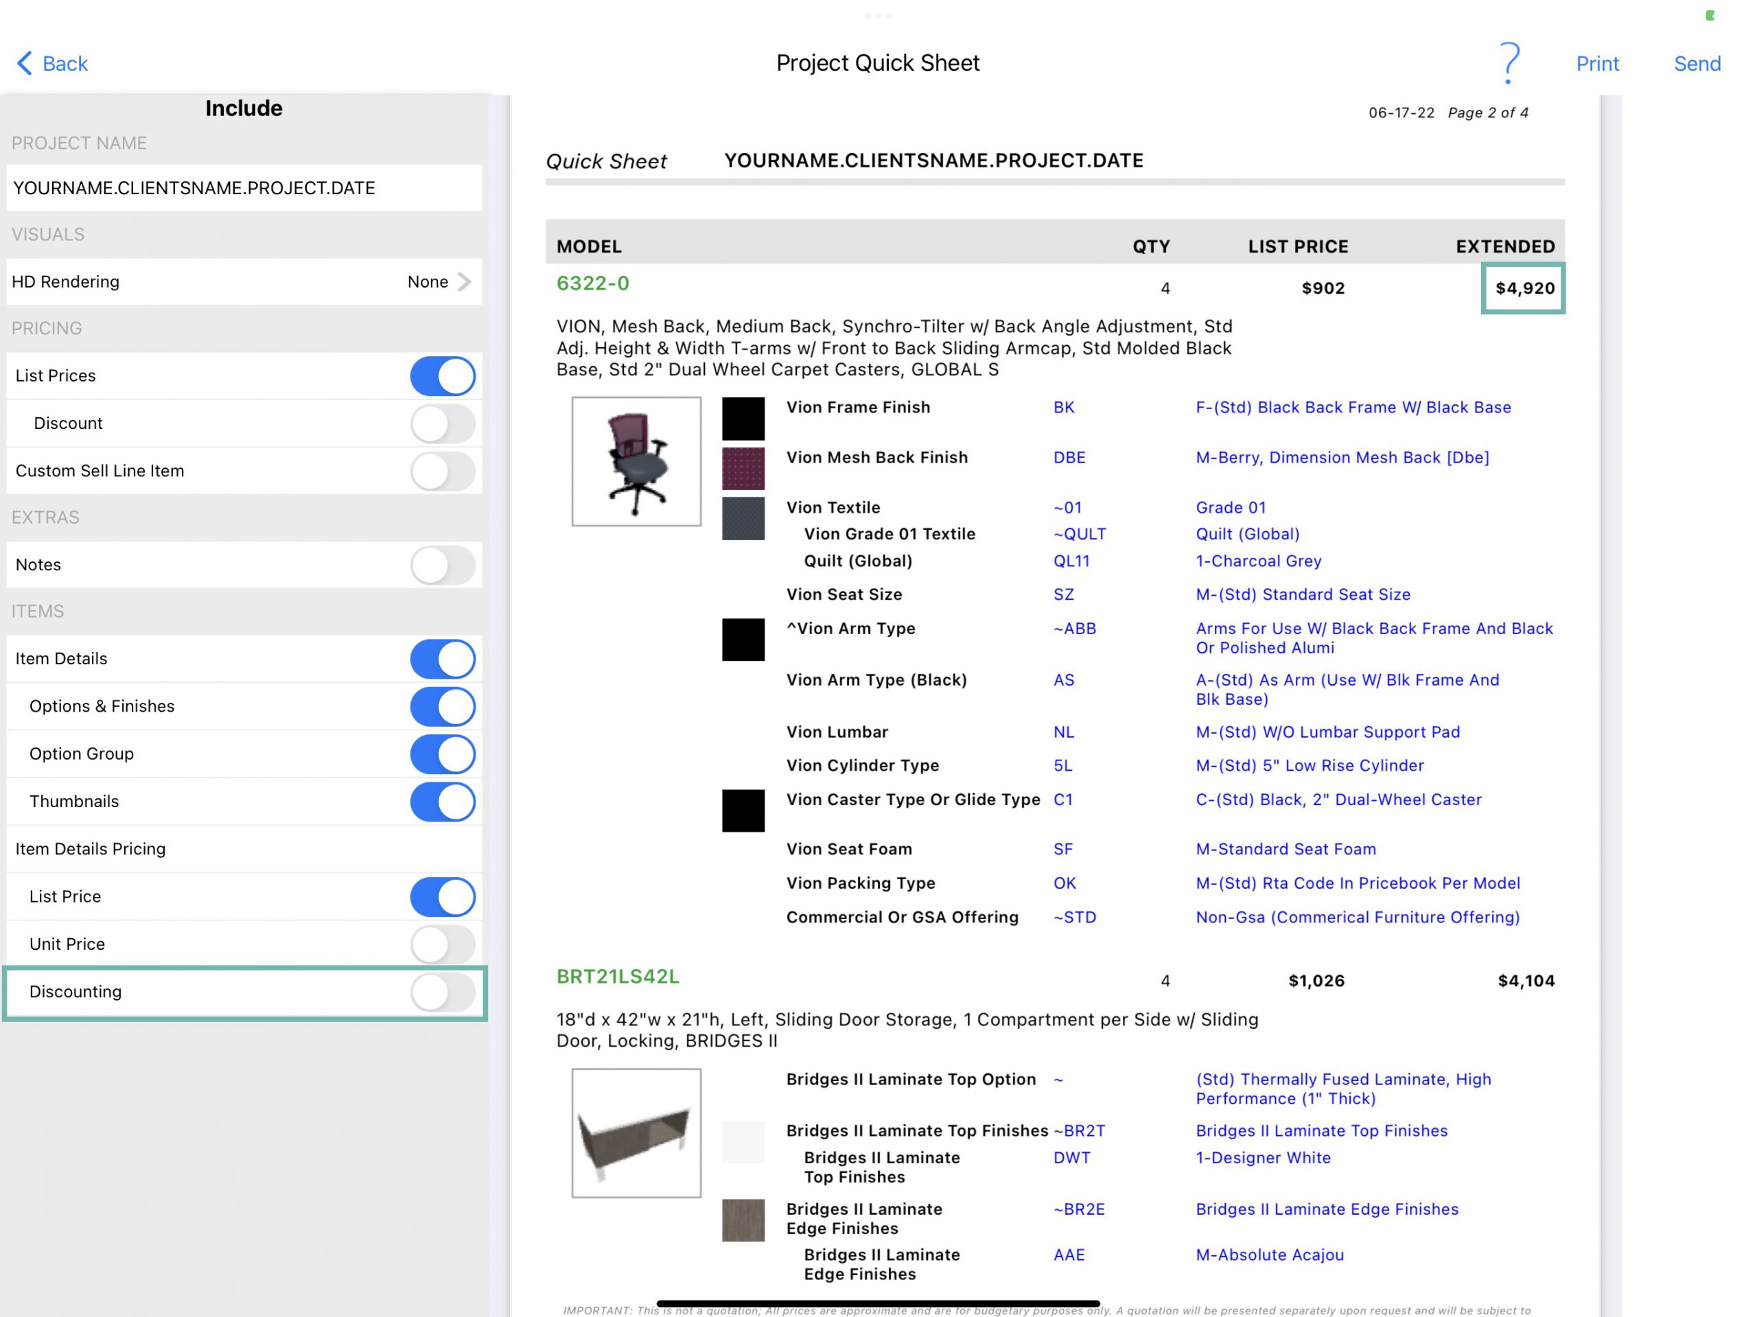The width and height of the screenshot is (1757, 1317).
Task: Click 'Page 2 of 4' indicator
Action: 1488,113
